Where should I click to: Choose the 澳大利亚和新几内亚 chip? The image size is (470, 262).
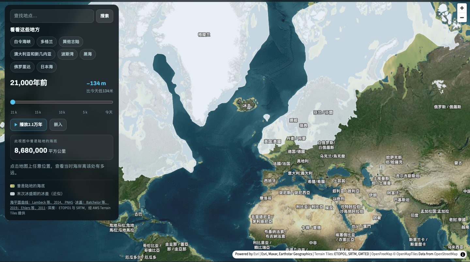coord(33,54)
